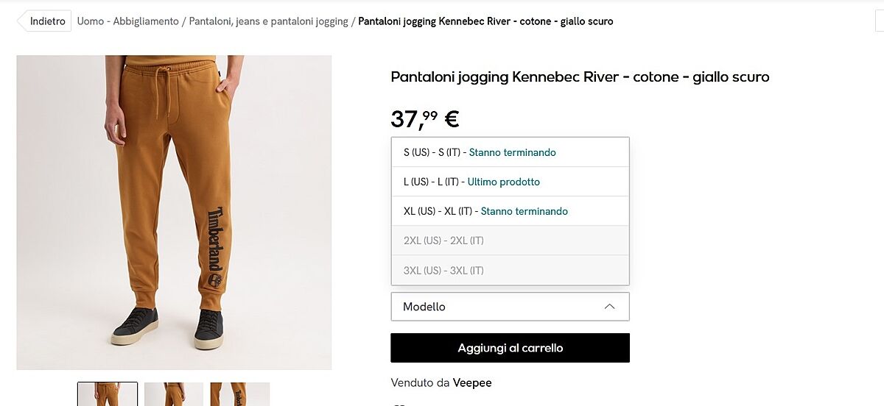The image size is (884, 406).
Task: Click the product title heading
Action: (x=580, y=76)
